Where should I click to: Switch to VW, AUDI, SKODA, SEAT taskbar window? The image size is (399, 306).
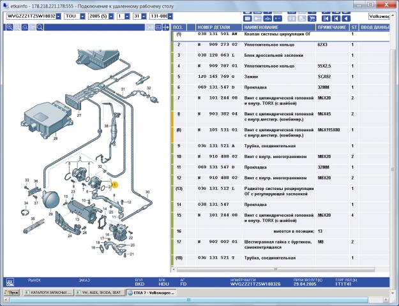point(100,293)
